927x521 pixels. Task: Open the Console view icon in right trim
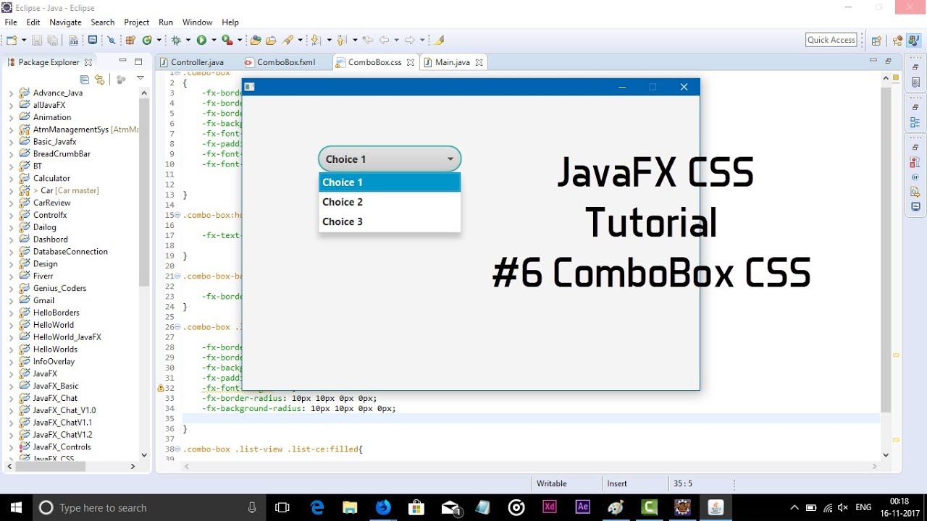(x=915, y=207)
